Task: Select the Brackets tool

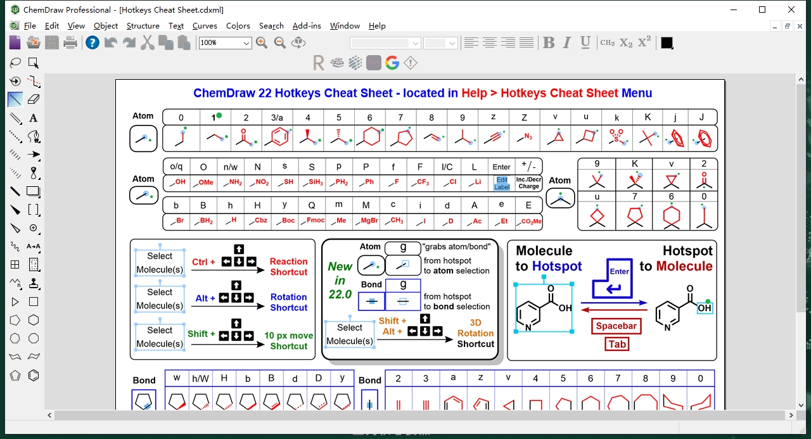Action: click(34, 210)
